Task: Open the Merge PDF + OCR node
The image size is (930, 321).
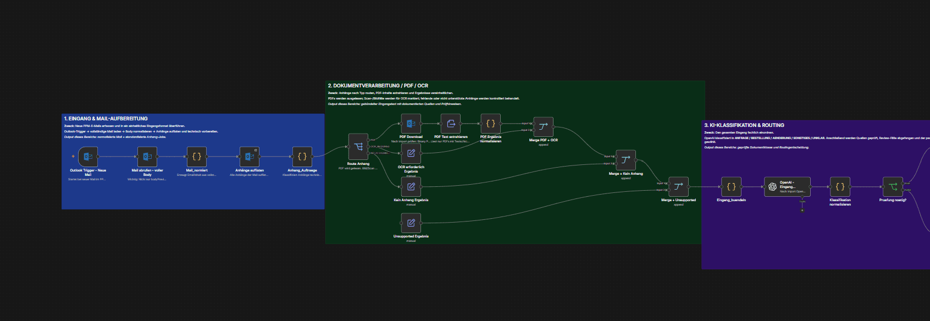Action: click(x=544, y=127)
